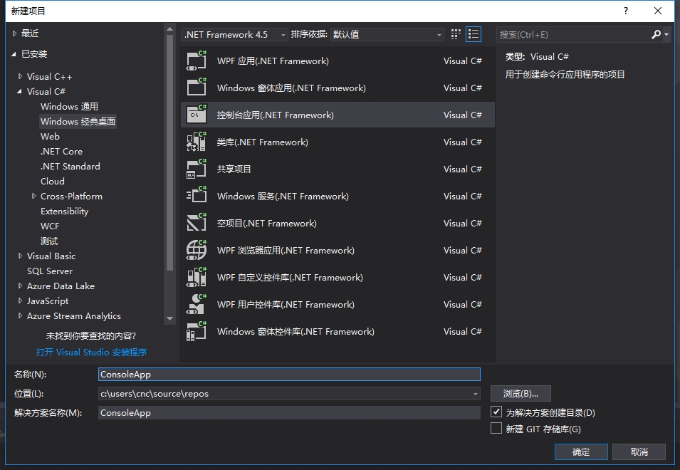Screen dimensions: 680x470
Task: Click the WPF 自定义控件库 icon
Action: click(197, 278)
